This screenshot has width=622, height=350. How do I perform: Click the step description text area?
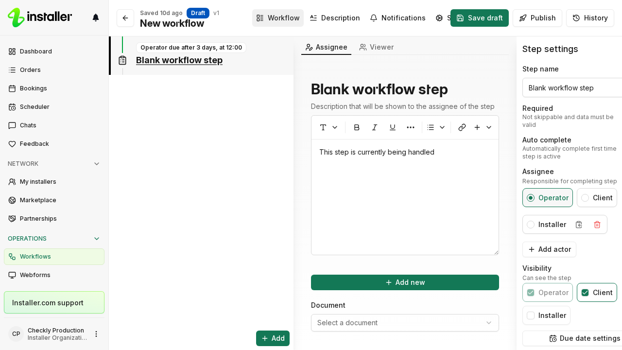point(405,197)
